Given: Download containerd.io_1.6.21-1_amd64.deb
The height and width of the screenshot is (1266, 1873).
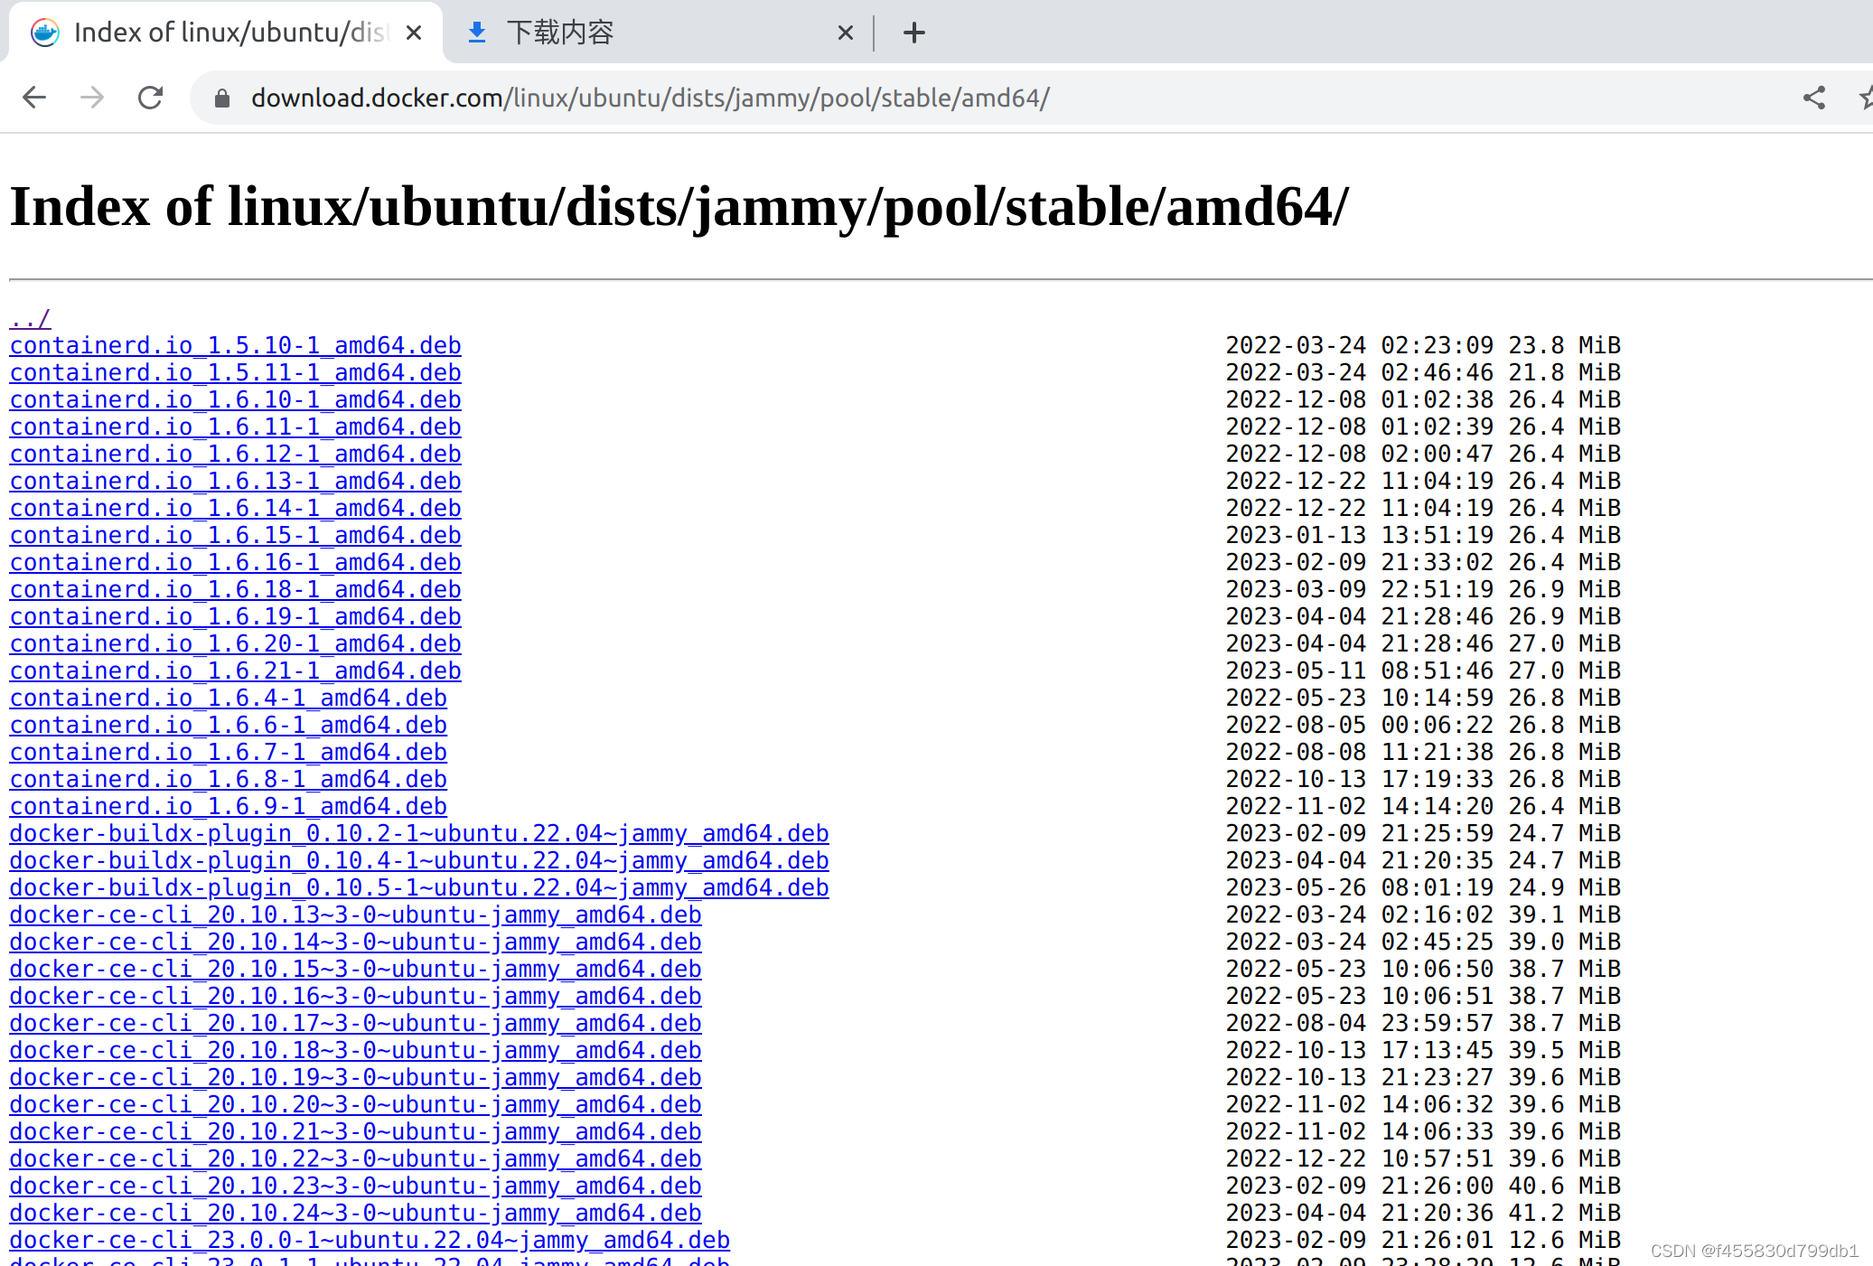Looking at the screenshot, I should [235, 671].
